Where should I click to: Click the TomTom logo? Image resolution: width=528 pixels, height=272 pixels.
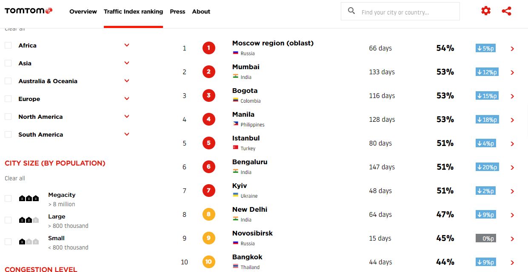tap(29, 11)
